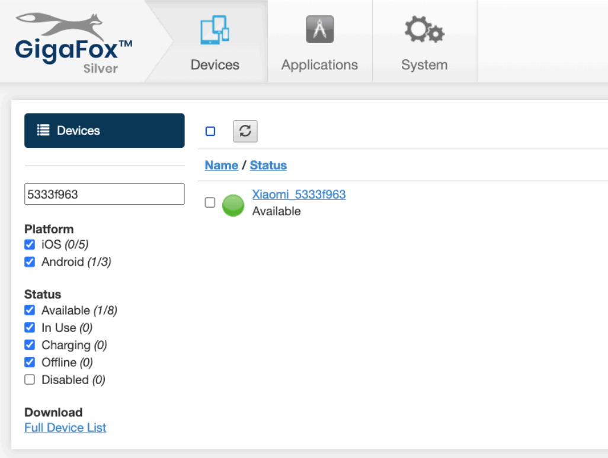This screenshot has width=608, height=458.
Task: Open the Devices tab icon
Action: (215, 30)
